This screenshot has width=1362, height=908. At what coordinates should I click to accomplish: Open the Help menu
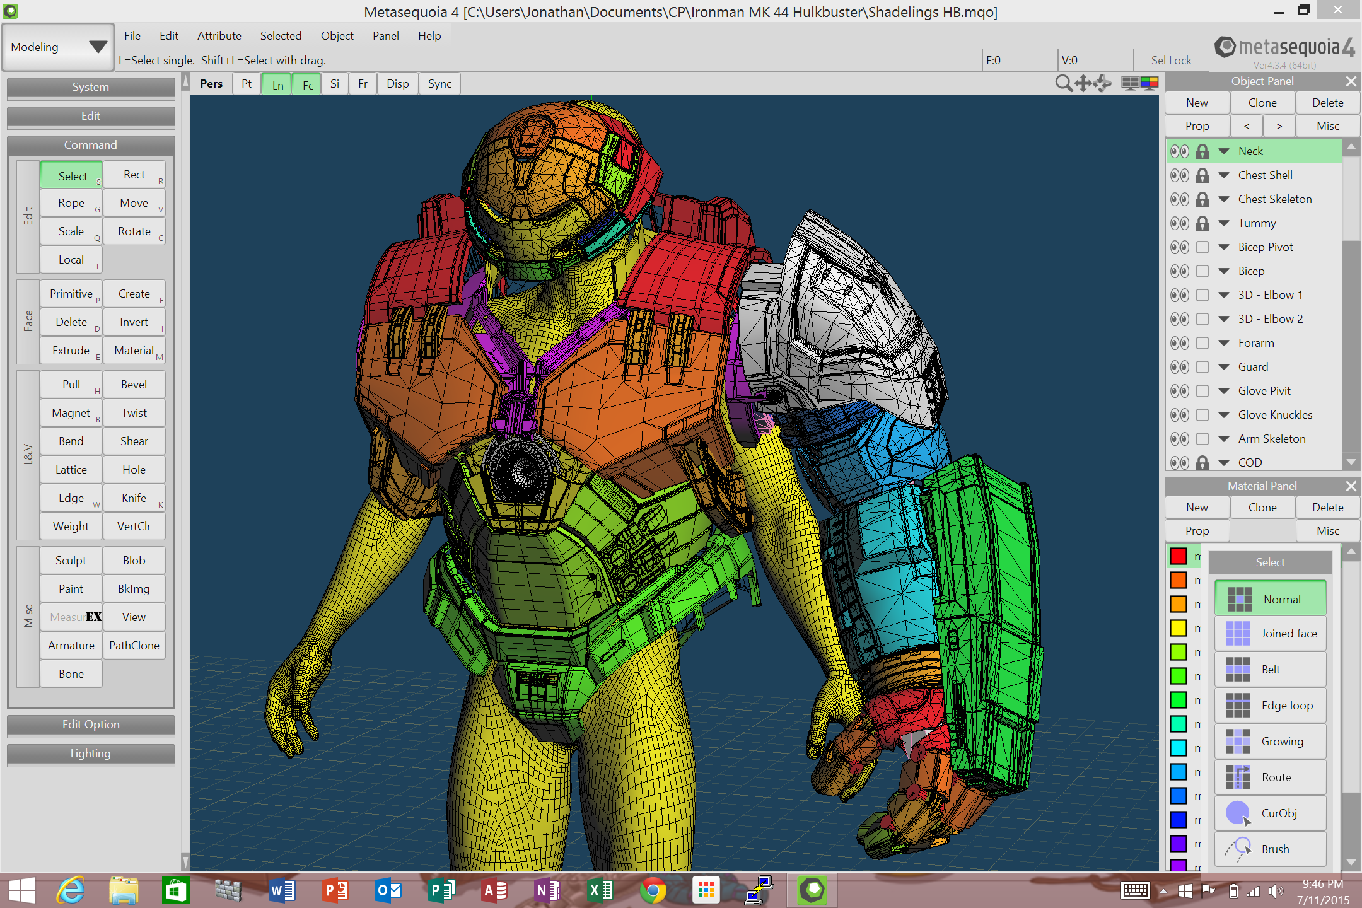coord(429,36)
